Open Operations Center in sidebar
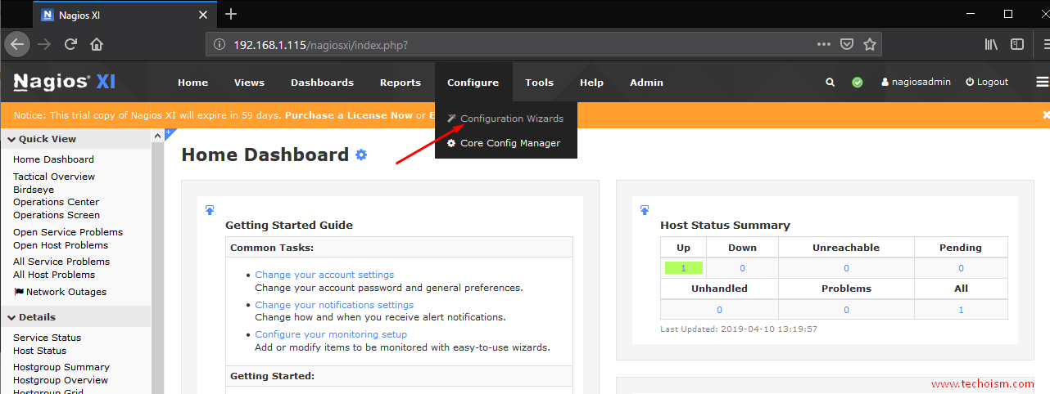 (56, 202)
